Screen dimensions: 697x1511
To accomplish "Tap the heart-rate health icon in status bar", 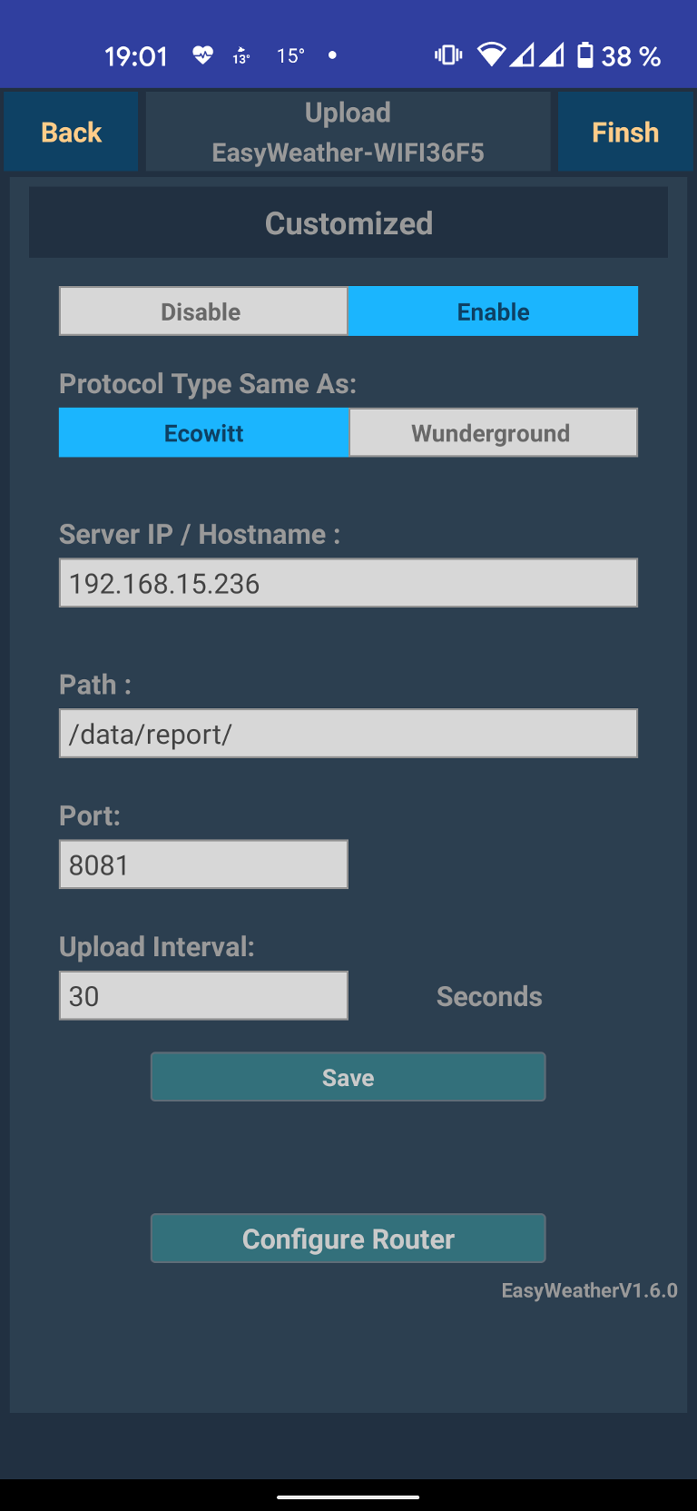I will (202, 55).
